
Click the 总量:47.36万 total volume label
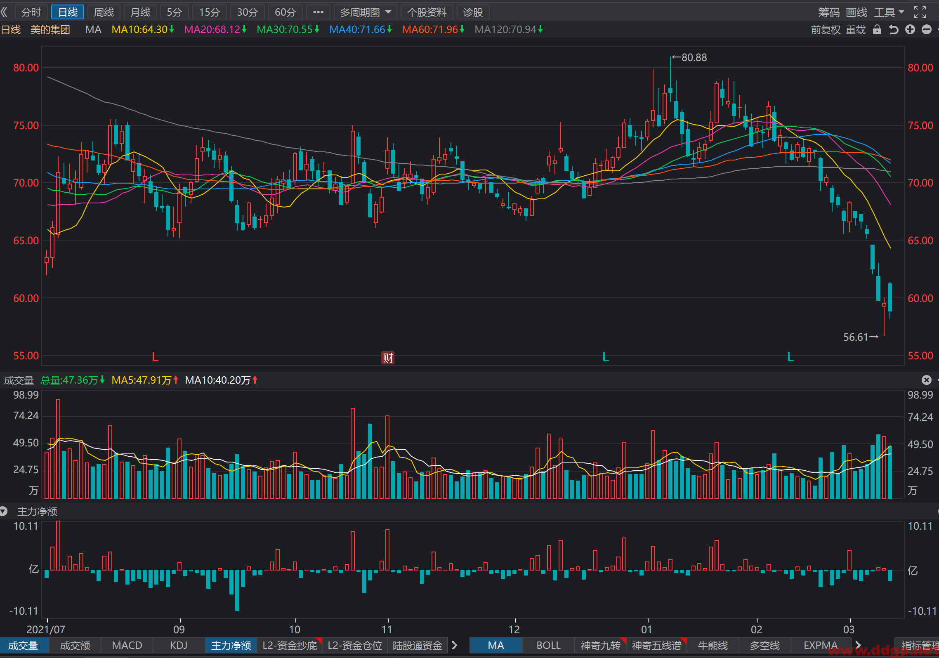[x=73, y=380]
